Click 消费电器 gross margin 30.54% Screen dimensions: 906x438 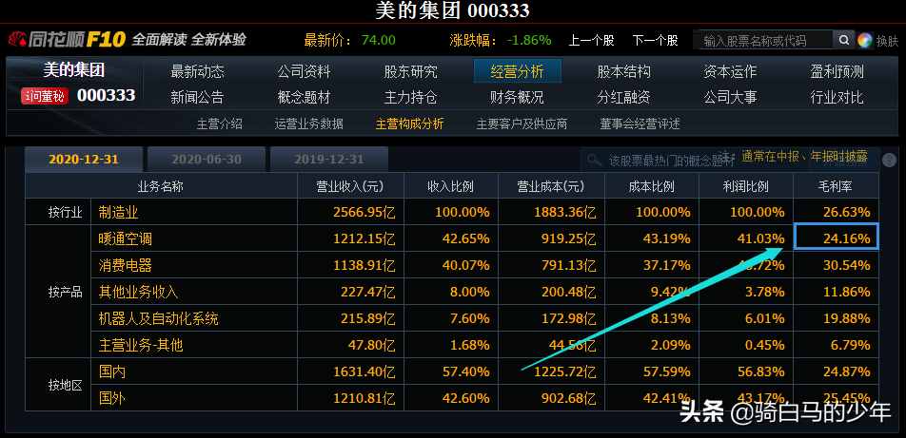pos(846,265)
